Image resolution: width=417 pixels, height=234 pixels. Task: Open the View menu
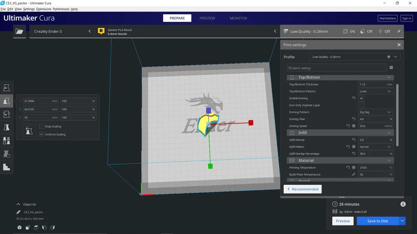pyautogui.click(x=18, y=9)
